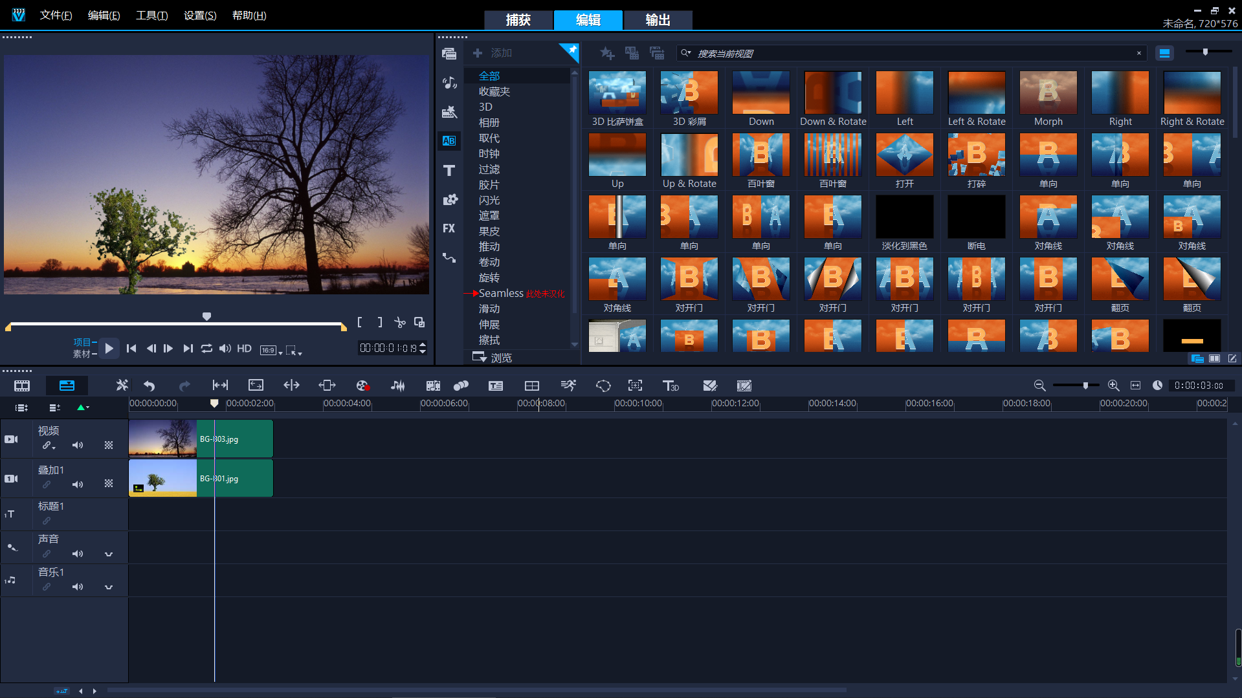Set the mark-out bracket

[380, 322]
